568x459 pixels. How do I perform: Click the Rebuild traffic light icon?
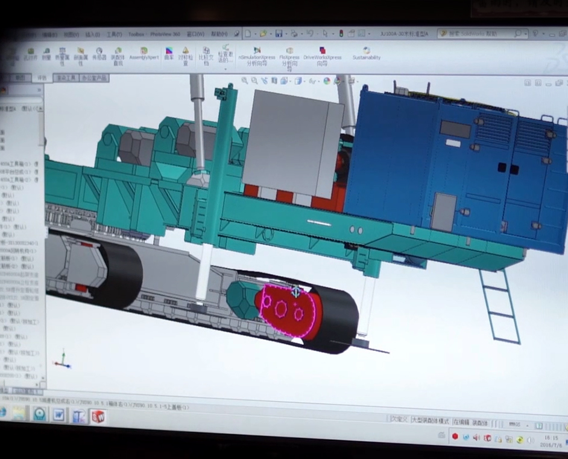[x=341, y=33]
